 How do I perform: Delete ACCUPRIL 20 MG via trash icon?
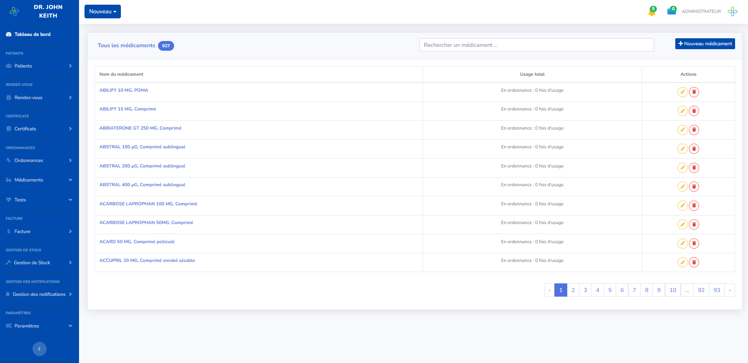(x=694, y=262)
